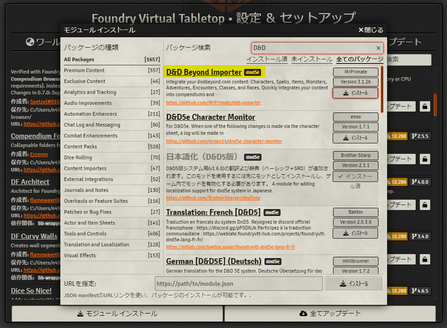
Task: Select Visual Effects category
Action: (x=112, y=255)
